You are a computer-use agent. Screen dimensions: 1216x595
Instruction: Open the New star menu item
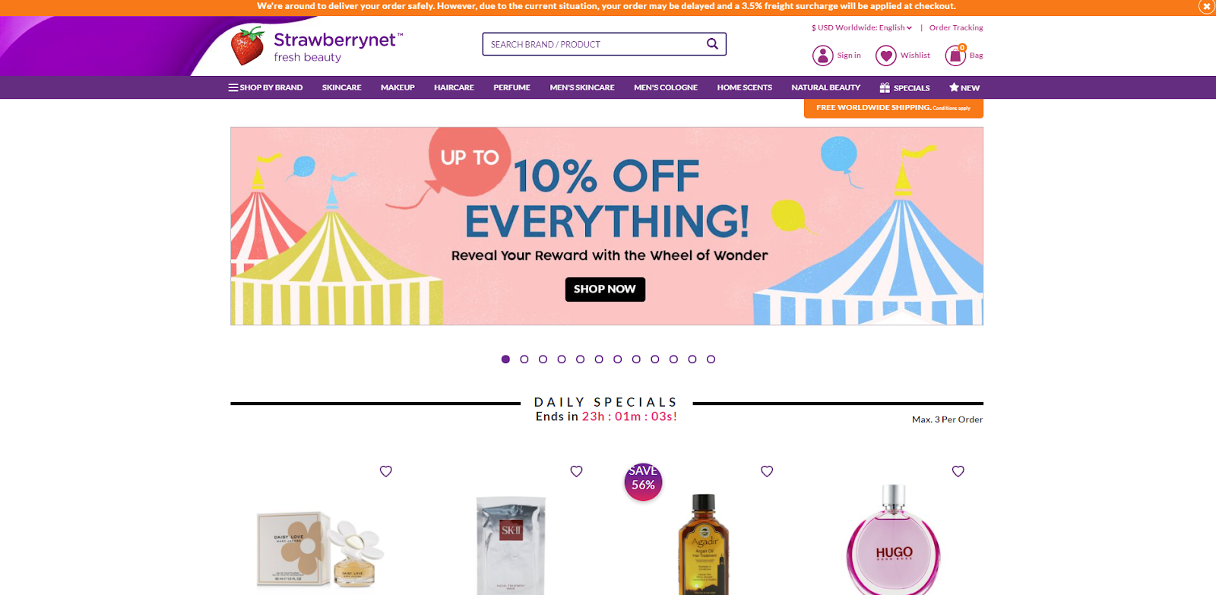click(x=964, y=87)
